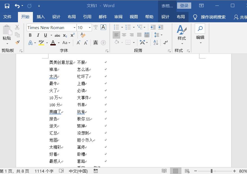Switch to the 插入 ribbon tab
The height and width of the screenshot is (174, 247).
(41, 17)
